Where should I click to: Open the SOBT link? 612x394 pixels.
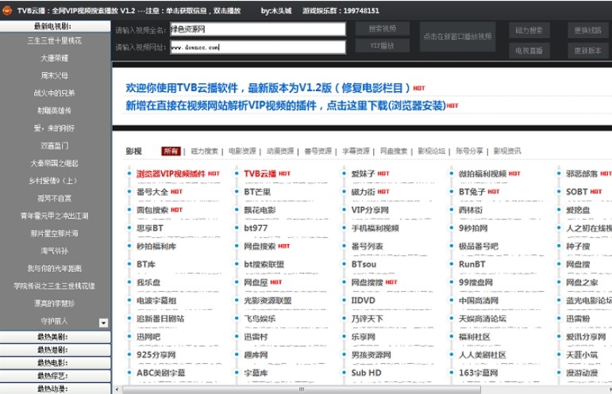[x=577, y=192]
